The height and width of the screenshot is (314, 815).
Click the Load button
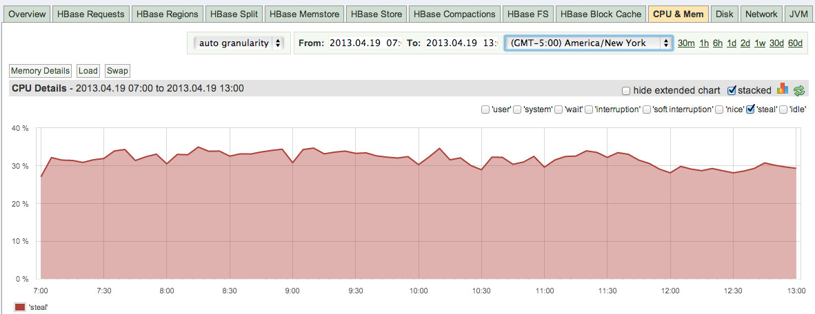pyautogui.click(x=88, y=71)
